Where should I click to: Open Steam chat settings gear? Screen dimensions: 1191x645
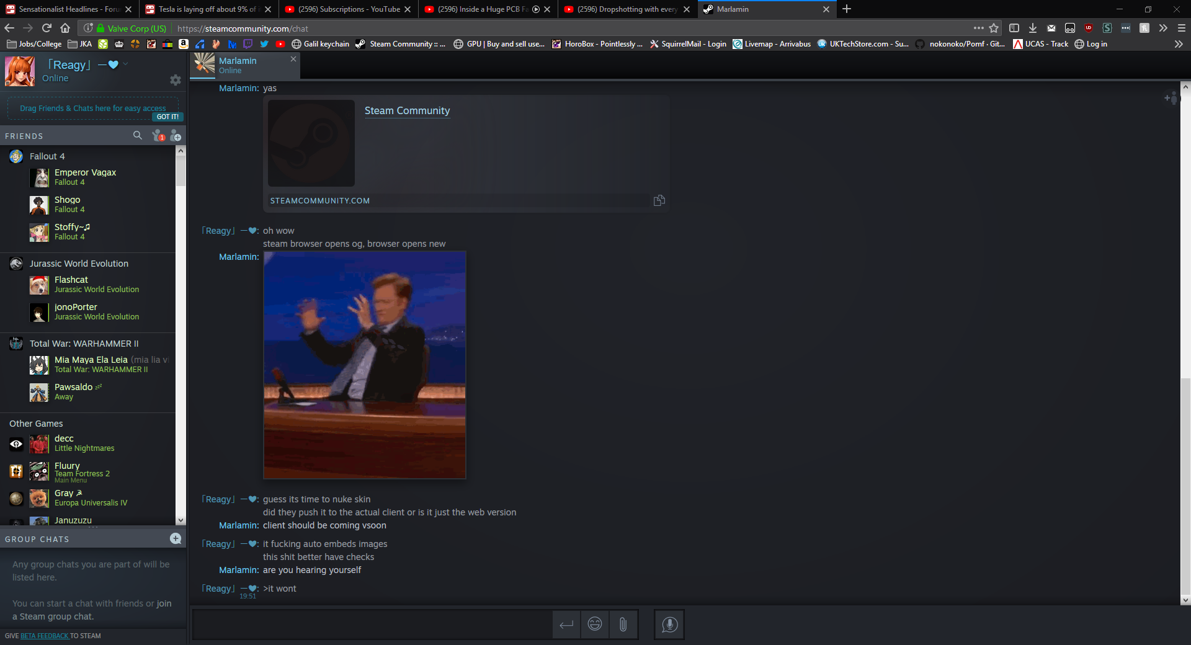click(176, 80)
